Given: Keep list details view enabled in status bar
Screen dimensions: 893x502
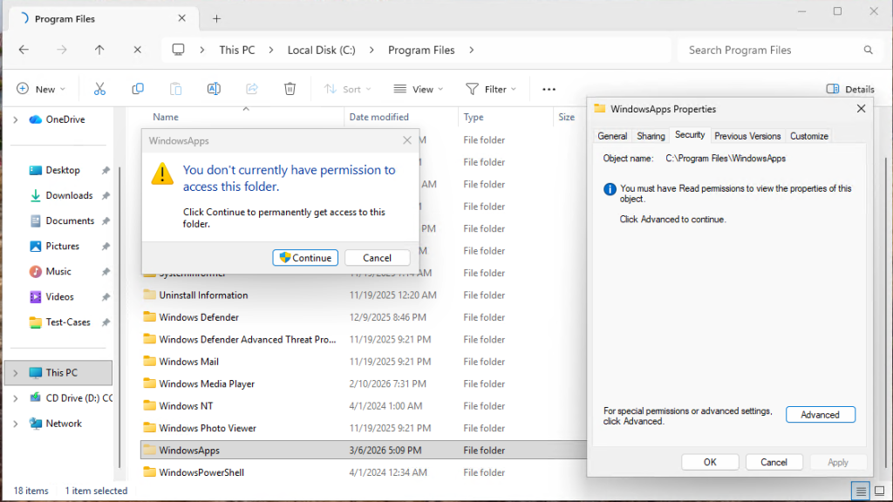Looking at the screenshot, I should tap(862, 491).
